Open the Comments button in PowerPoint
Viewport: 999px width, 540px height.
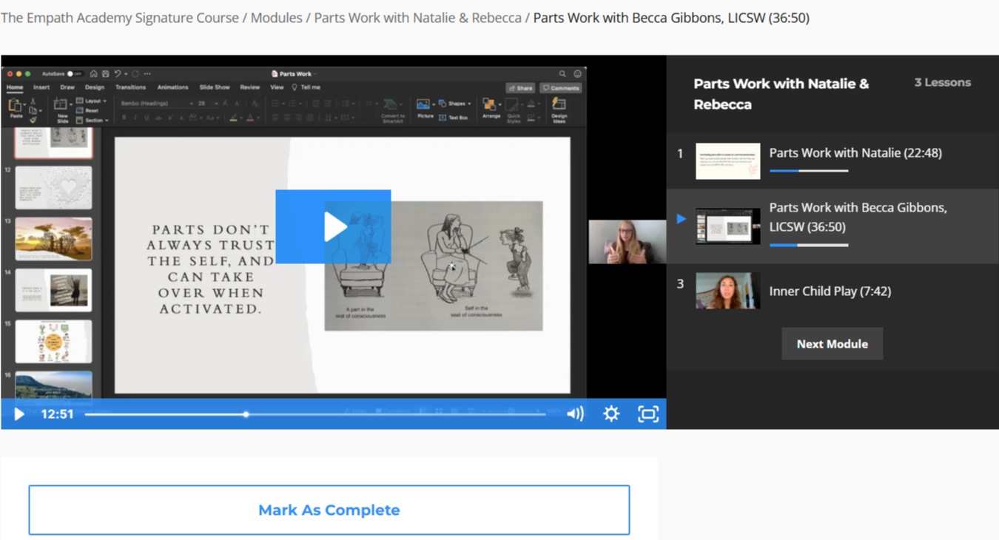pos(560,88)
